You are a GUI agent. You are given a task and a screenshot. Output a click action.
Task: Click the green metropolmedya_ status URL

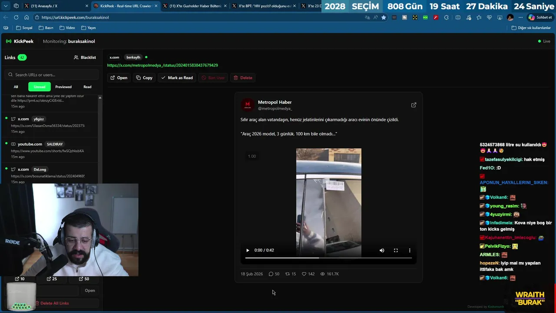(162, 65)
